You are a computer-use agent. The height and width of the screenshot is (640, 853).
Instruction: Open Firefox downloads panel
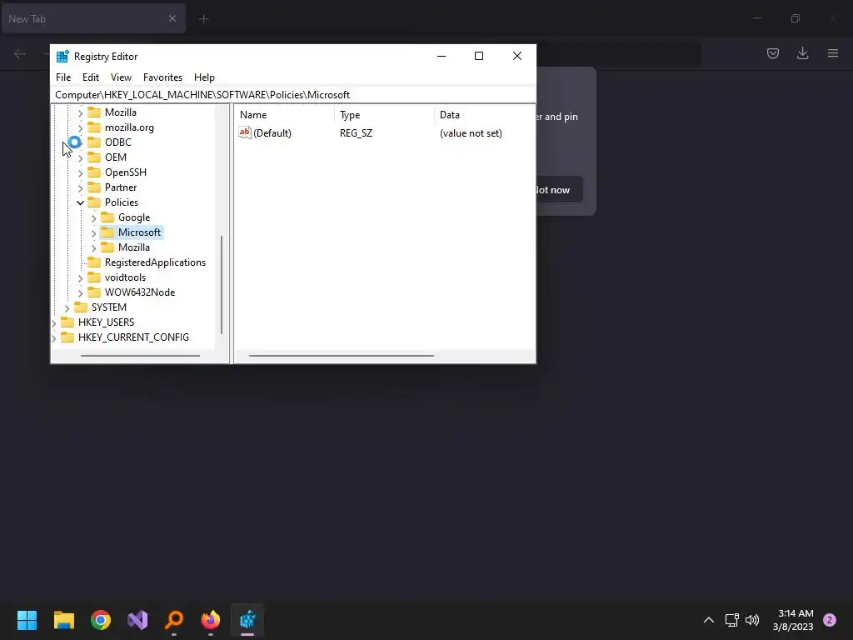tap(802, 53)
